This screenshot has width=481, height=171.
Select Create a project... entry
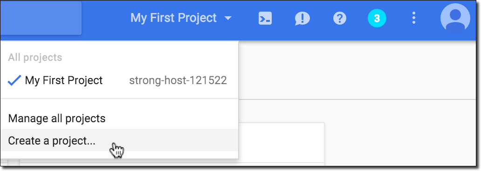(x=119, y=140)
